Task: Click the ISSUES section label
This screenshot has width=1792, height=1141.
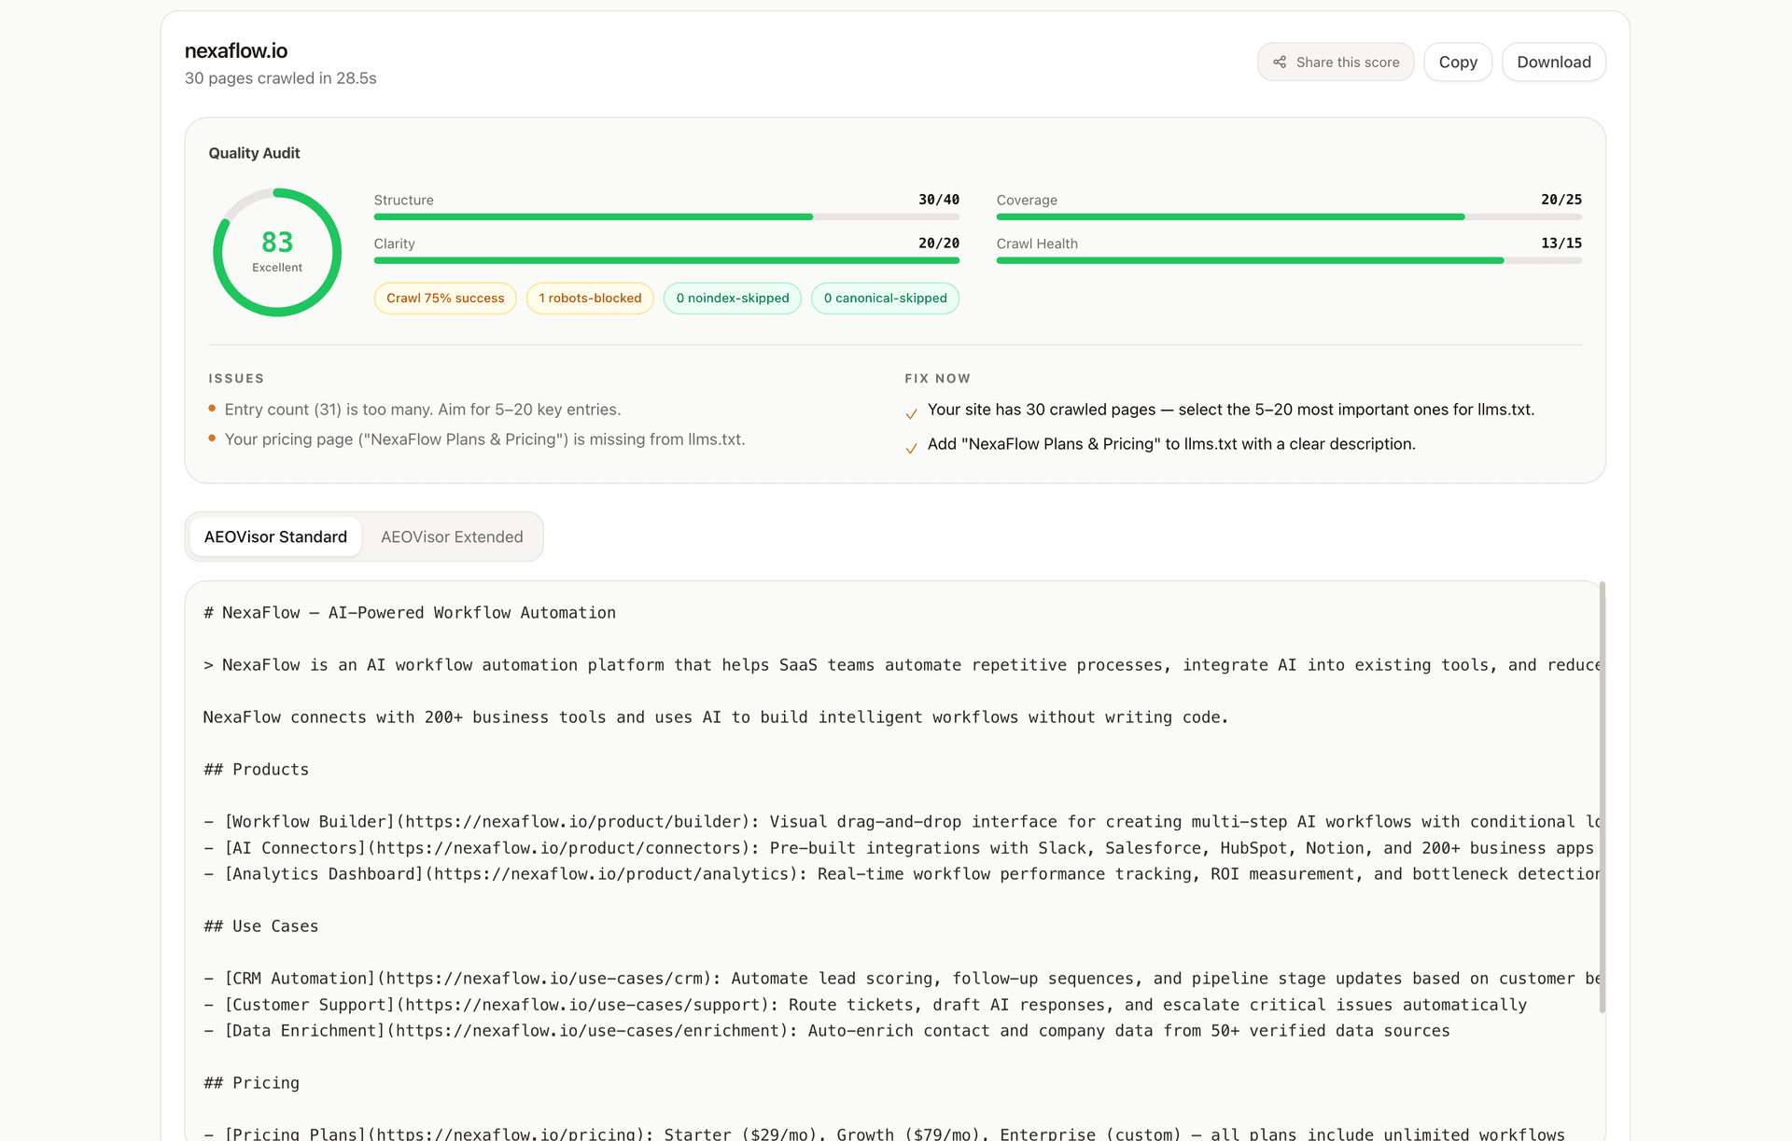Action: 236,379
